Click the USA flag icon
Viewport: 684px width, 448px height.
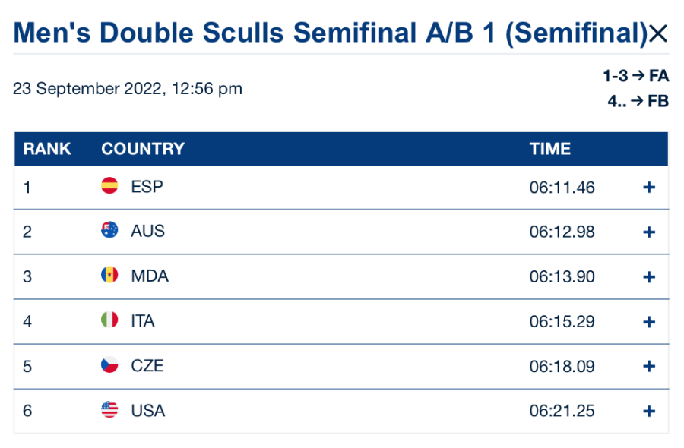109,410
